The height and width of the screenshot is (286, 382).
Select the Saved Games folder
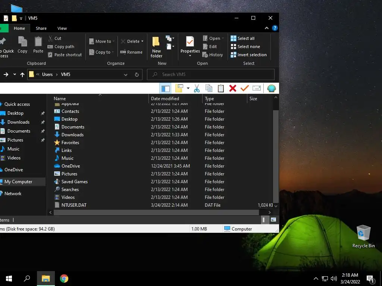[x=74, y=182]
